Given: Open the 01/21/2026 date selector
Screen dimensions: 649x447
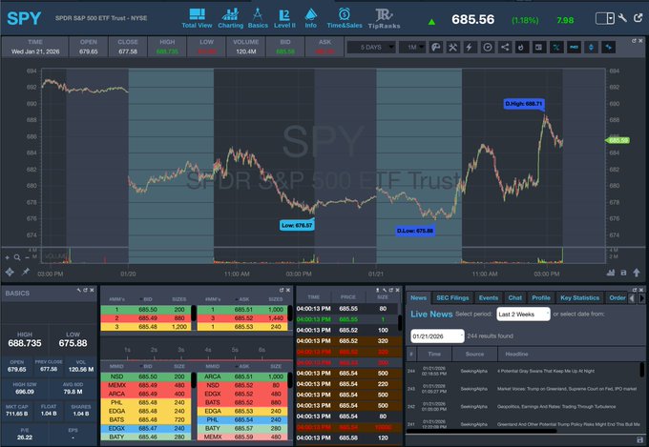Looking at the screenshot, I should coord(437,336).
